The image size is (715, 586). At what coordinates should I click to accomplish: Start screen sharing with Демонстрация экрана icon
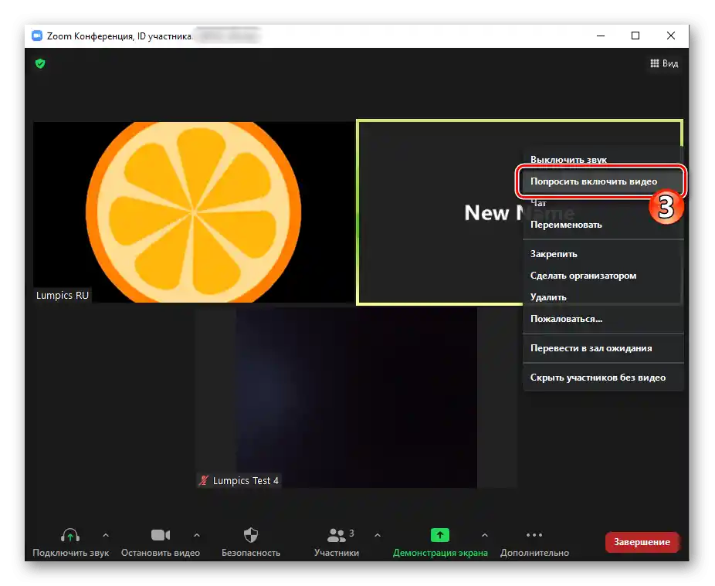click(x=439, y=534)
